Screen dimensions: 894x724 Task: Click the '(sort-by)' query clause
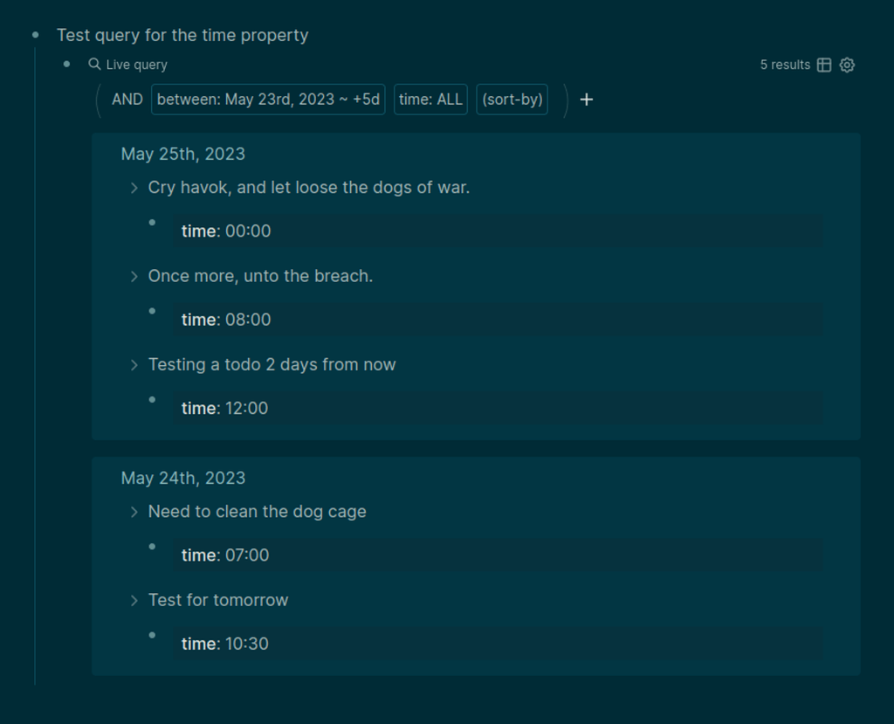512,100
